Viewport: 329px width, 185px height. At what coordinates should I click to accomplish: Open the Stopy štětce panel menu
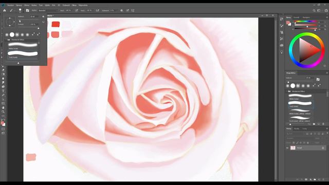[327, 73]
